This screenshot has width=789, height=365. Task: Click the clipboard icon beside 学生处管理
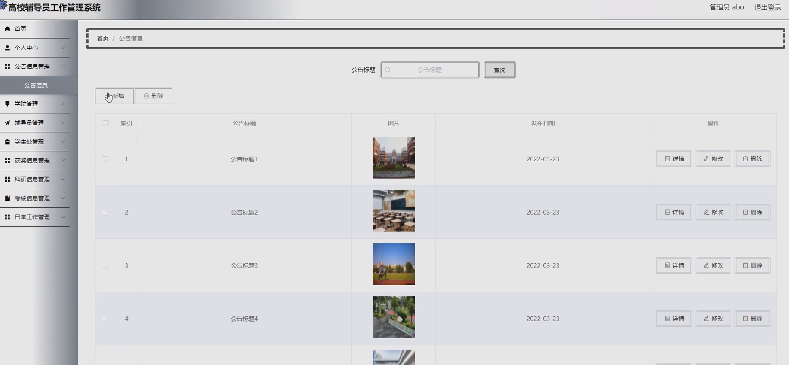pyautogui.click(x=7, y=142)
